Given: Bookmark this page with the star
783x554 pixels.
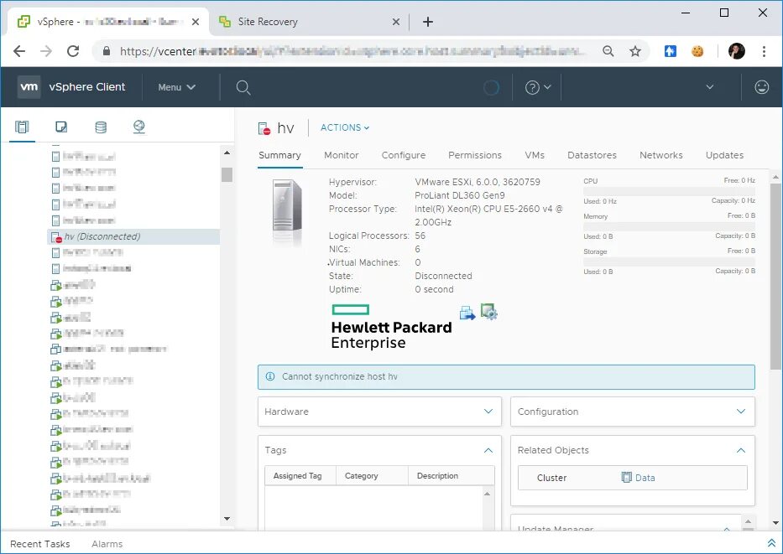Looking at the screenshot, I should (635, 51).
